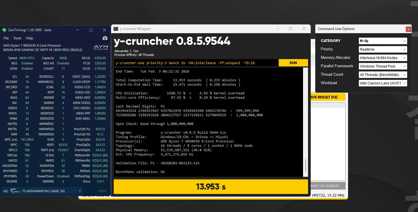Click the Tuning Profile line in output
The image size is (418, 212).
point(172,137)
